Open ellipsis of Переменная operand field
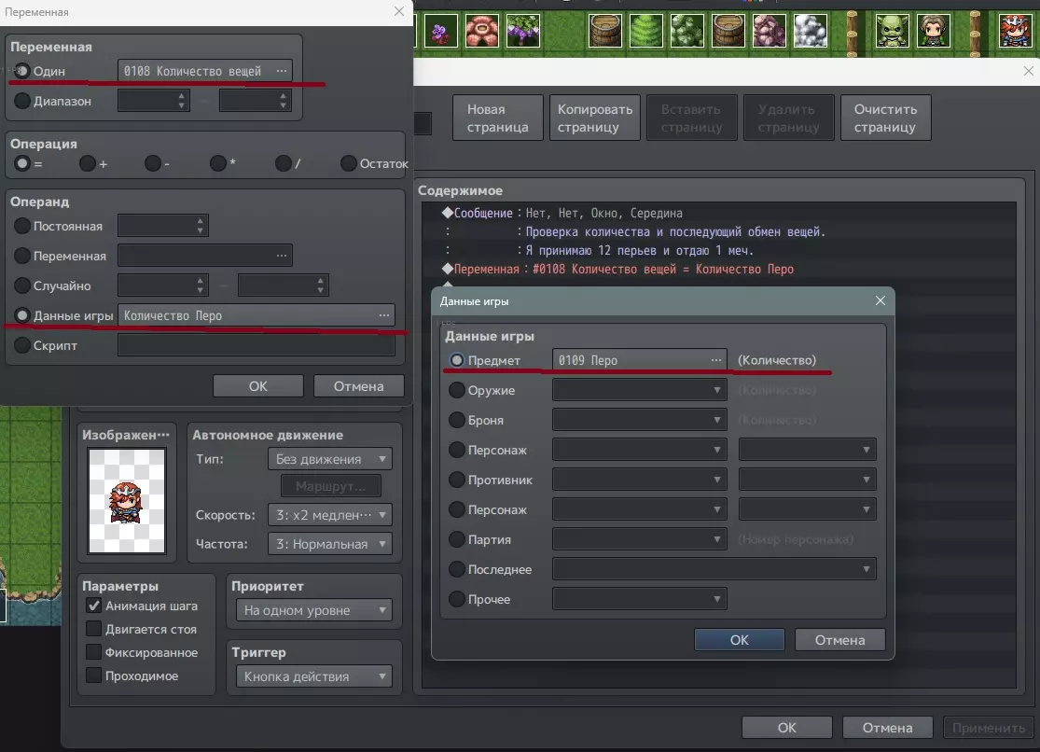Screen dimensions: 1040x752 282,256
